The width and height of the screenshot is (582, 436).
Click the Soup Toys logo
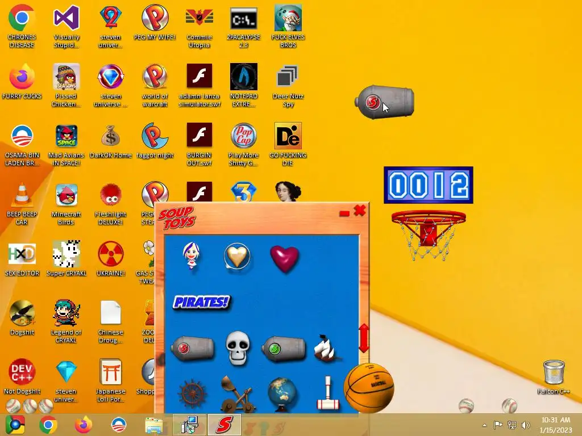tap(177, 217)
